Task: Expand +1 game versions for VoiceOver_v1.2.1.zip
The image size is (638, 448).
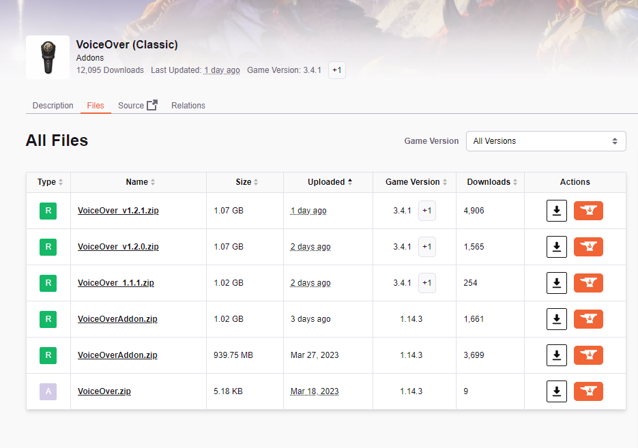Action: [427, 211]
